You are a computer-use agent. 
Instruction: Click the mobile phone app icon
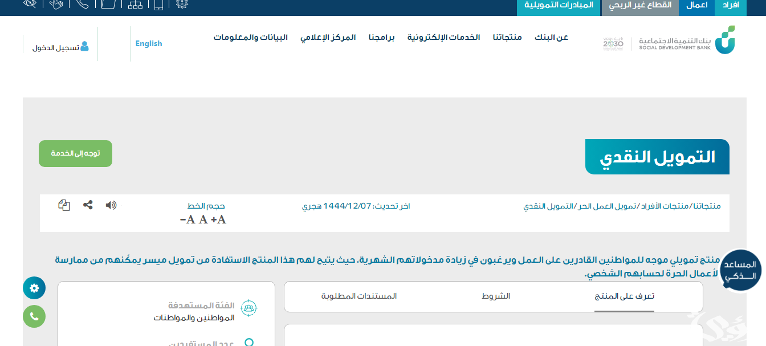tap(158, 5)
